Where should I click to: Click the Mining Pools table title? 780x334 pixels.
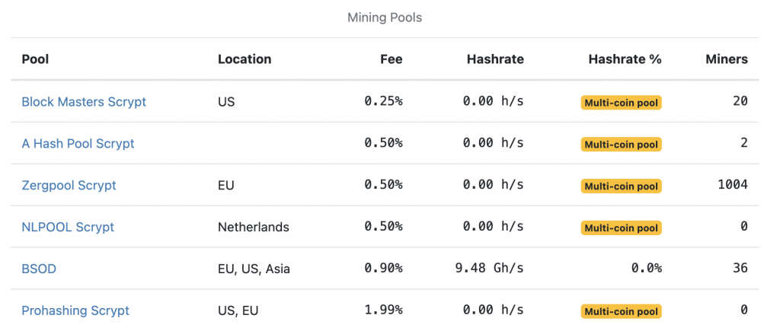pos(385,18)
